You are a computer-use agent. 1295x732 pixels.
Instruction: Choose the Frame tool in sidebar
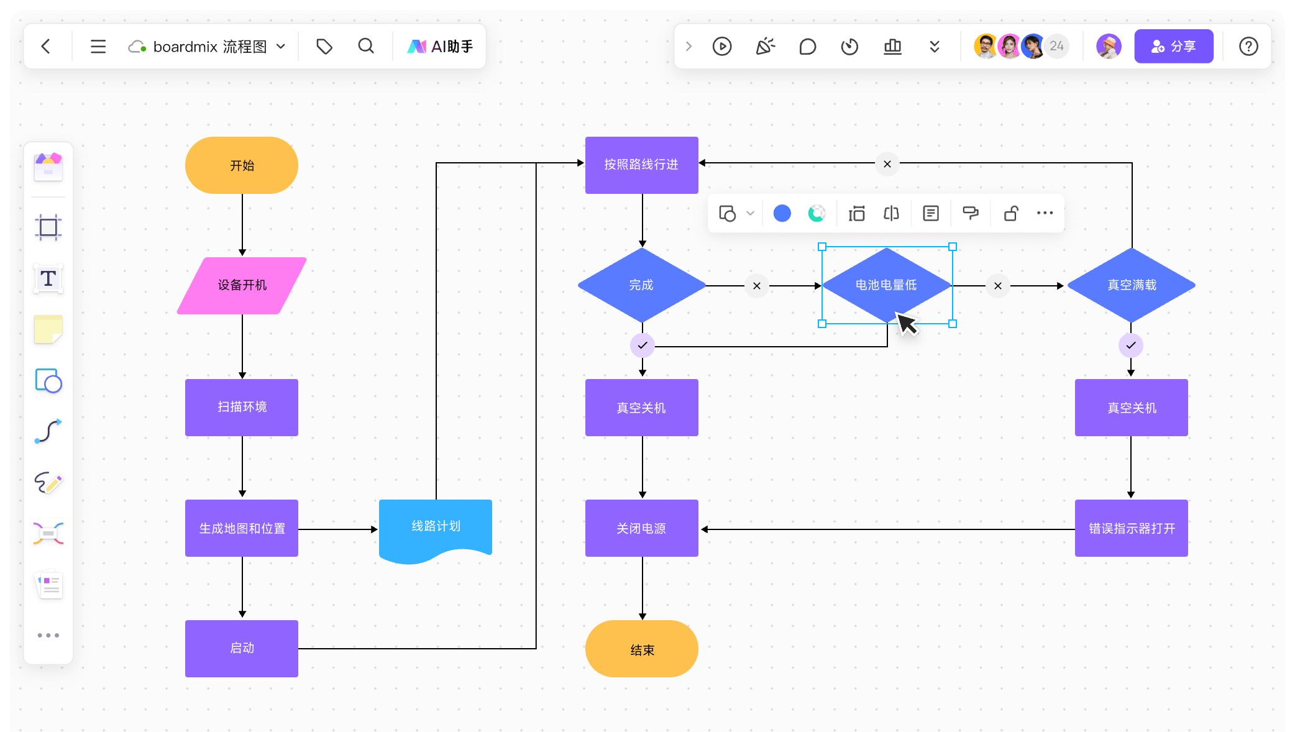[48, 227]
